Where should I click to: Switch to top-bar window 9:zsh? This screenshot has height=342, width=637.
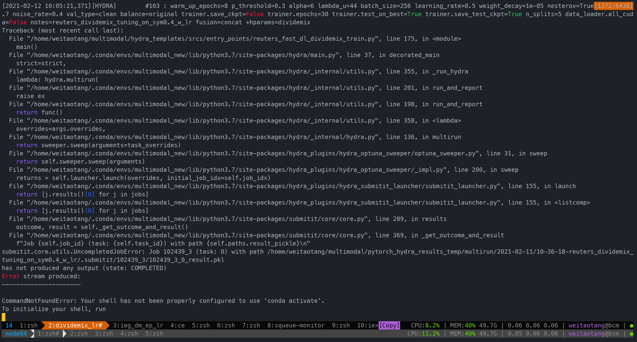click(341, 325)
